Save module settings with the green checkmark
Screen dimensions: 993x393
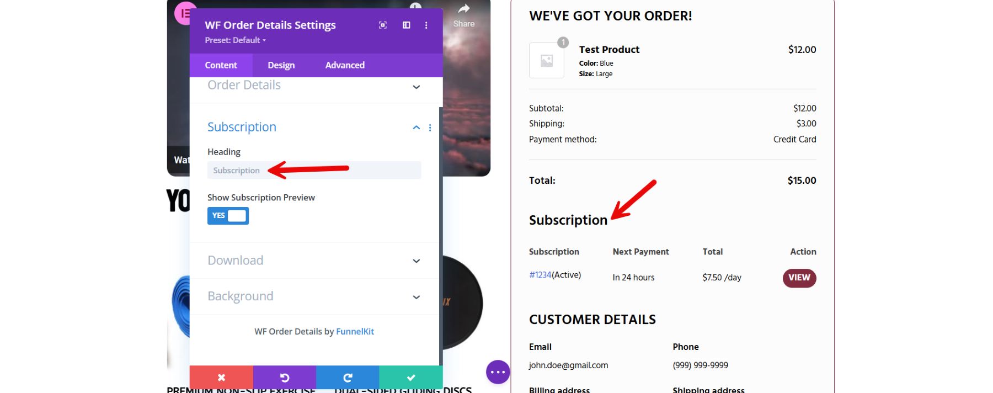pos(410,378)
